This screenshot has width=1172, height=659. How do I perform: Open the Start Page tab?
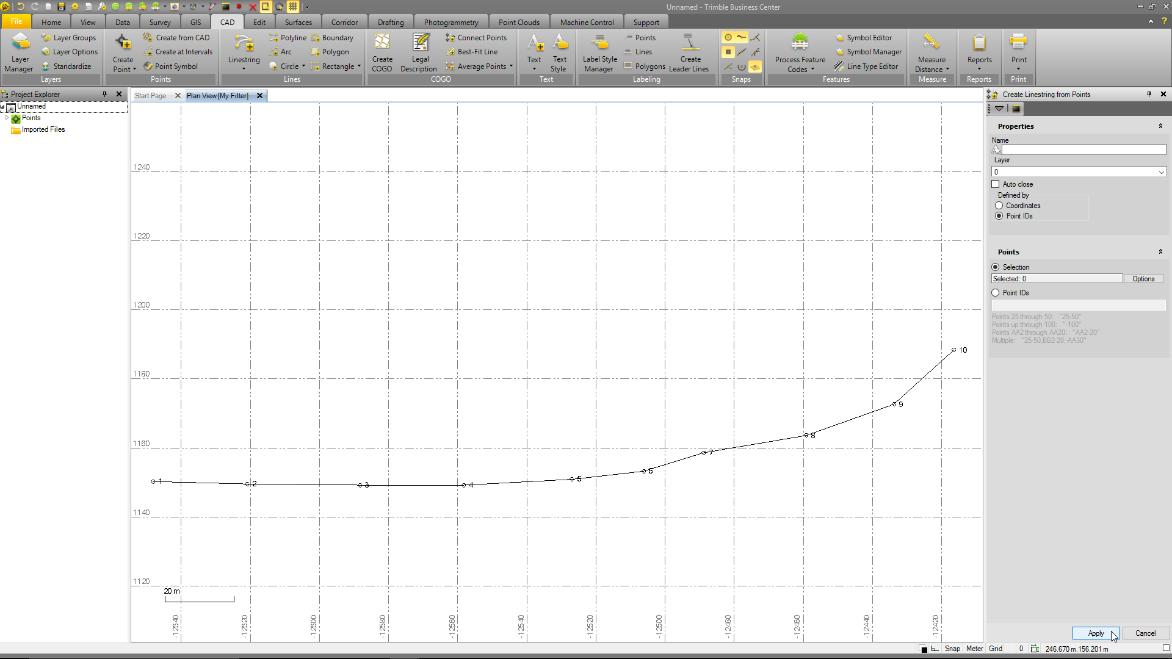(x=150, y=96)
